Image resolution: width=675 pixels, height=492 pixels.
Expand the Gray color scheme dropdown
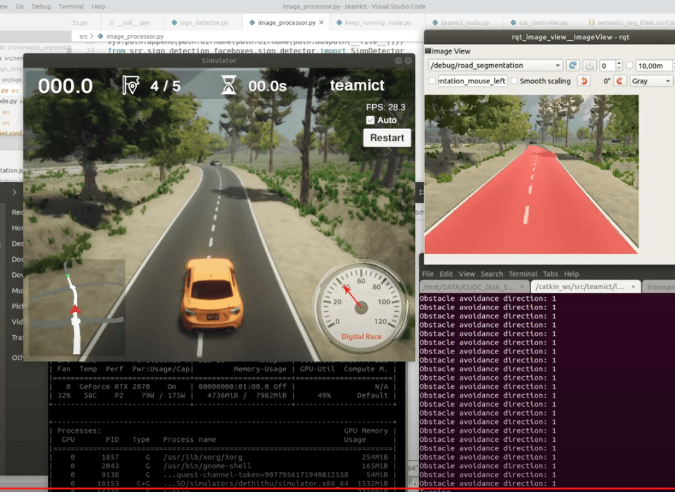click(x=651, y=81)
